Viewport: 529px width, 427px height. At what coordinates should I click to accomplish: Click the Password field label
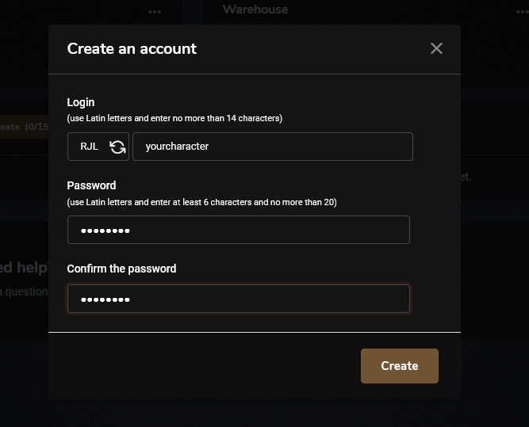(x=91, y=185)
